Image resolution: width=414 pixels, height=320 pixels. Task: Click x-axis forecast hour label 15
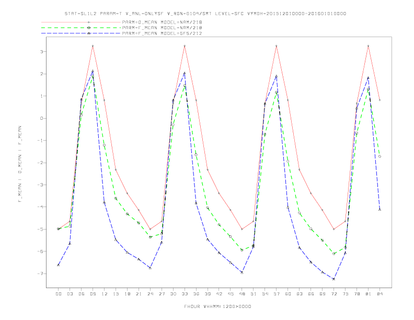pos(116,294)
